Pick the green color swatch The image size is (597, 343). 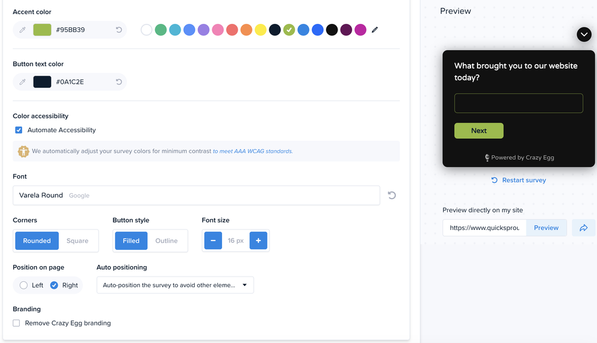tap(161, 30)
